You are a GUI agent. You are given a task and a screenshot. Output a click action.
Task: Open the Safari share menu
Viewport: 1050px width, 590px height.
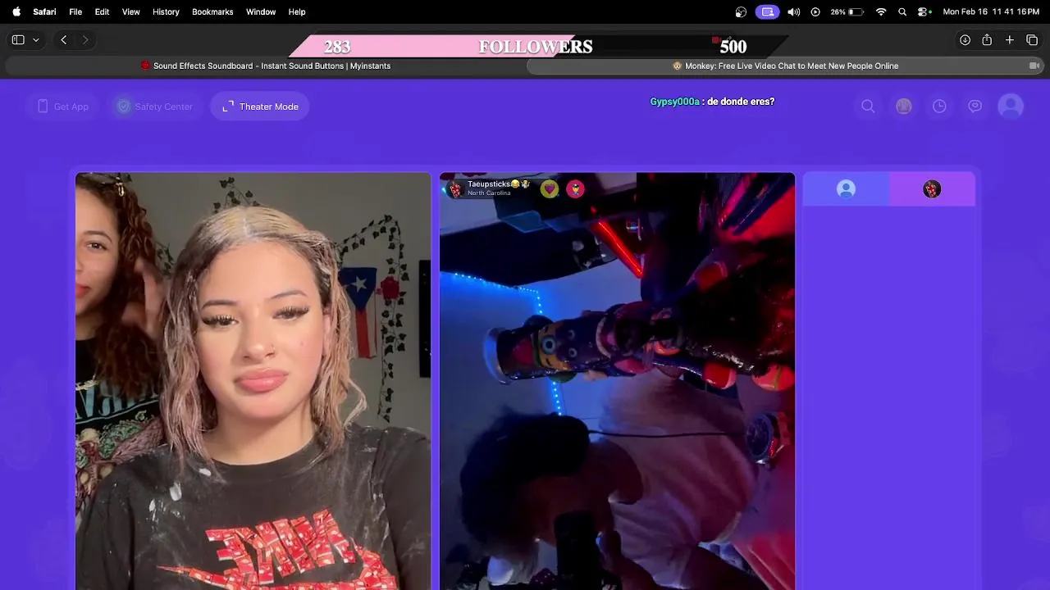pos(987,40)
